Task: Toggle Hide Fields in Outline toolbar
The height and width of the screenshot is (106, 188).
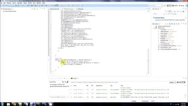Action: [x=172, y=24]
